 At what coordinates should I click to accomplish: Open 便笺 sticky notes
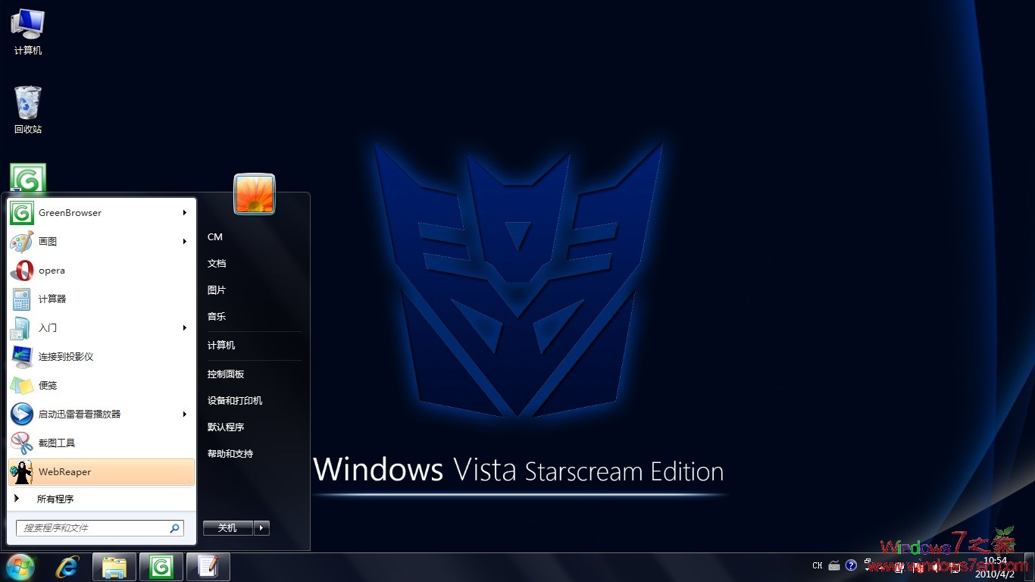(47, 385)
